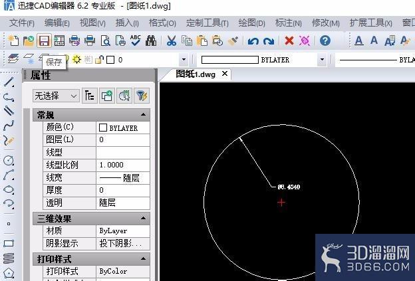Click the printer icon with purple arrow
The image size is (415, 281).
[74, 41]
